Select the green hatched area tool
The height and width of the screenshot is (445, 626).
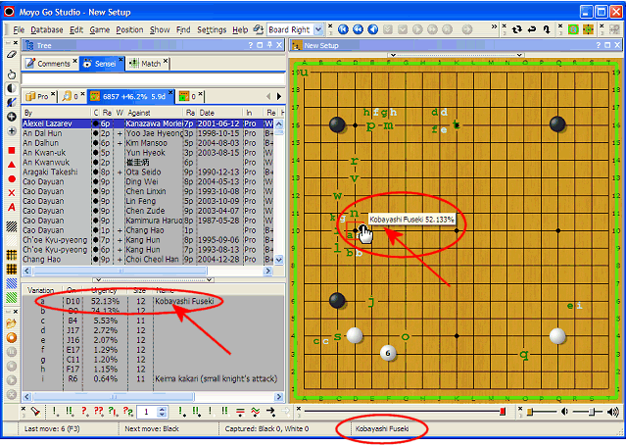coord(12,297)
